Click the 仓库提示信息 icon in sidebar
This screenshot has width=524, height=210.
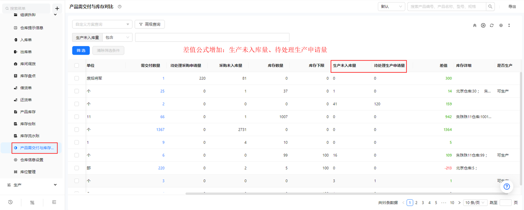pos(16,28)
